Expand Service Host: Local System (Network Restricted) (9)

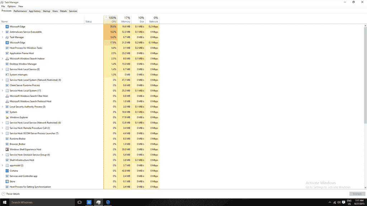coord(3,80)
